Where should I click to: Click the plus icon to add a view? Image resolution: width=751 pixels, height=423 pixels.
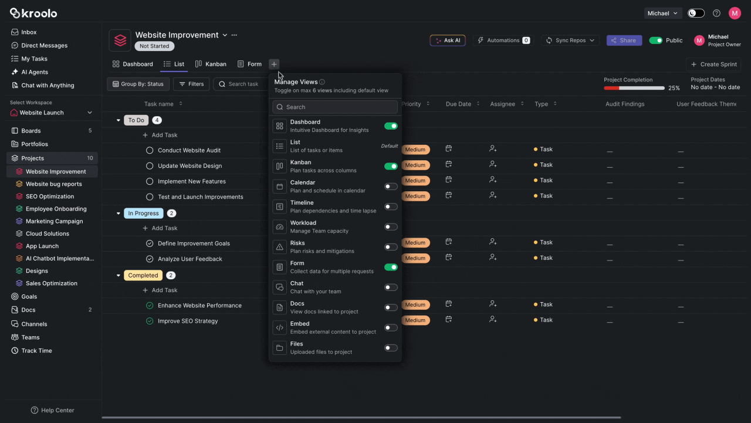pyautogui.click(x=273, y=64)
